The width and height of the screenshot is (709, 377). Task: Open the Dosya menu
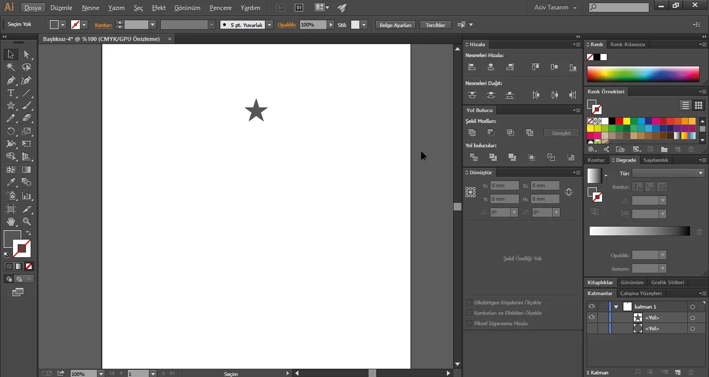pyautogui.click(x=33, y=8)
